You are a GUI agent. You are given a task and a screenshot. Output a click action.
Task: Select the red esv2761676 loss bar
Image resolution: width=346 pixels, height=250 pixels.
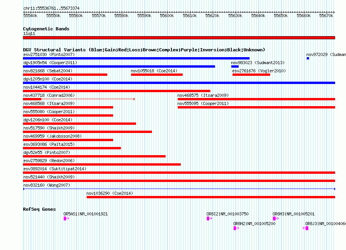click(251, 75)
